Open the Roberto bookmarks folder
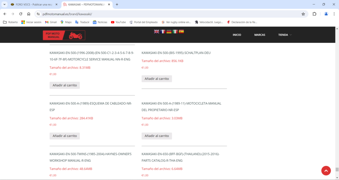Viewport: 339px width, 180px height. pos(10,22)
